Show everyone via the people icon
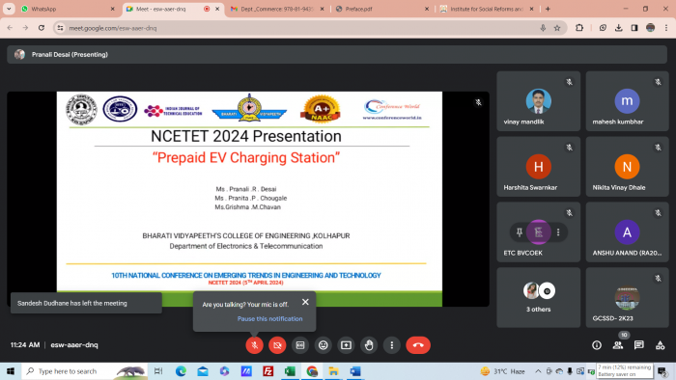 tap(618, 345)
